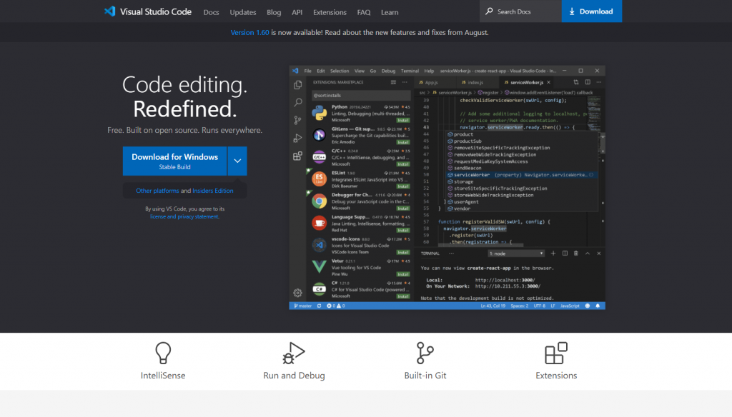The width and height of the screenshot is (732, 417).
Task: Click the GitLens extension icon
Action: 320,135
